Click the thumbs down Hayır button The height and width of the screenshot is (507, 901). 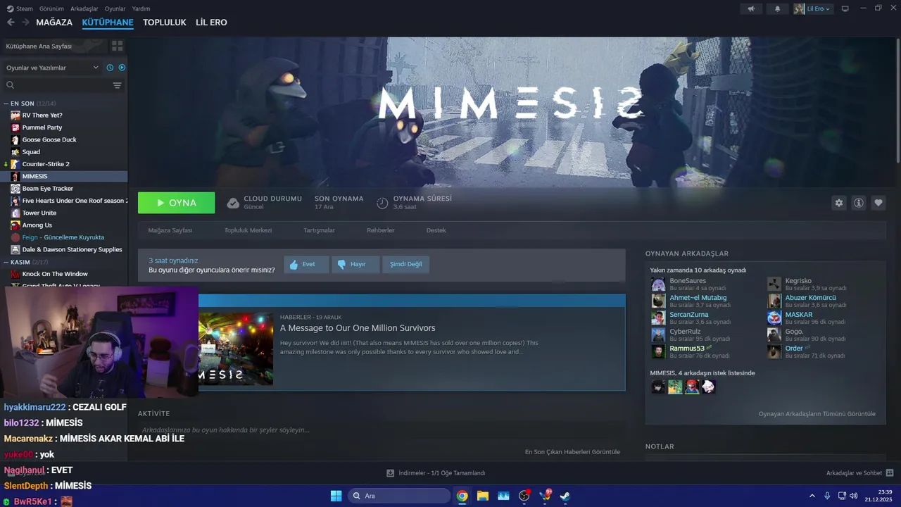[355, 264]
